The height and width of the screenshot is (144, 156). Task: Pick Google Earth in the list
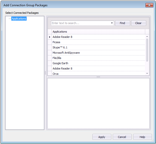tap(60, 63)
